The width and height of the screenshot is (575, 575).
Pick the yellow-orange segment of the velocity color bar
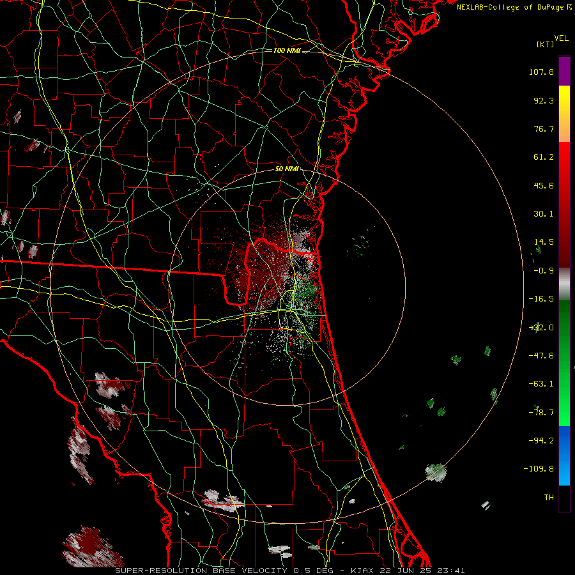coord(564,114)
